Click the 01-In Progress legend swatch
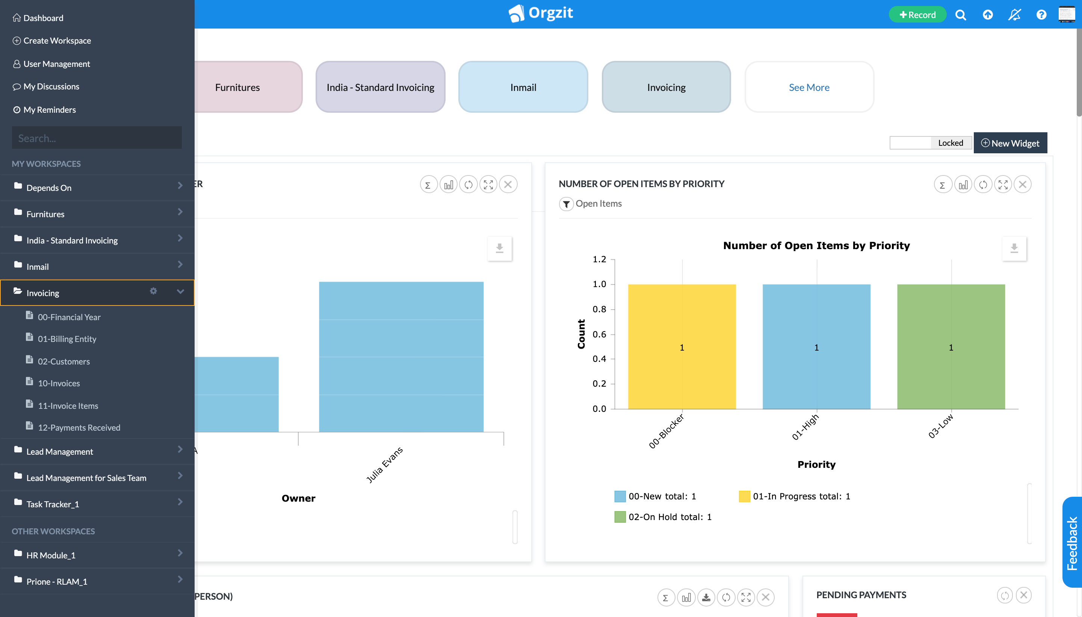Screen dimensions: 1082x617 [x=744, y=496]
